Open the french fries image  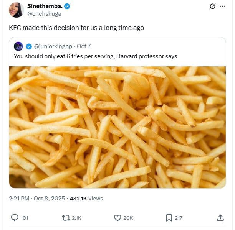click(x=117, y=127)
